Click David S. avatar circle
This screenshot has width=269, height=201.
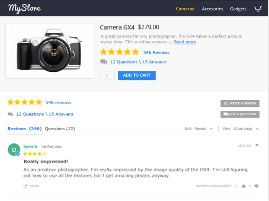[14, 150]
